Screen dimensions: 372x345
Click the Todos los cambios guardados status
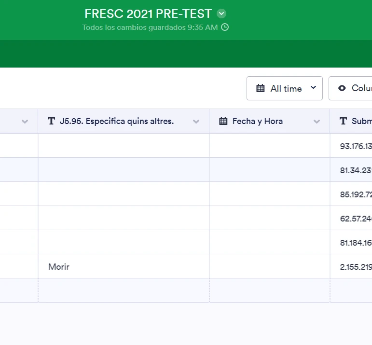(x=150, y=28)
